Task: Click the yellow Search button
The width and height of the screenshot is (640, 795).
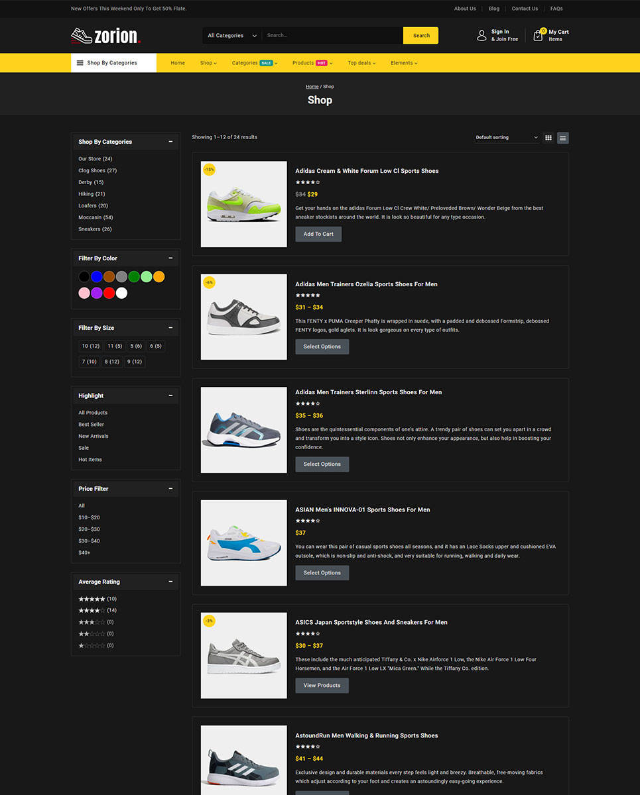Action: [x=420, y=36]
